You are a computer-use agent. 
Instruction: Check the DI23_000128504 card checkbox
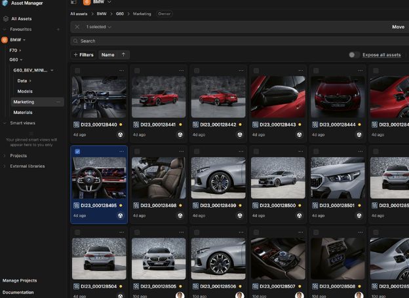click(x=77, y=233)
